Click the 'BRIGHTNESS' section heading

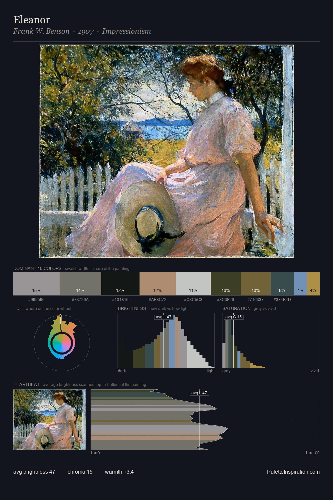pyautogui.click(x=132, y=308)
